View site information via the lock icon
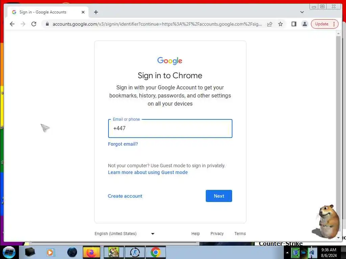 [x=47, y=24]
